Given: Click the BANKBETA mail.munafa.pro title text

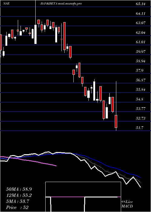Looking at the screenshot, I should tap(61, 4).
